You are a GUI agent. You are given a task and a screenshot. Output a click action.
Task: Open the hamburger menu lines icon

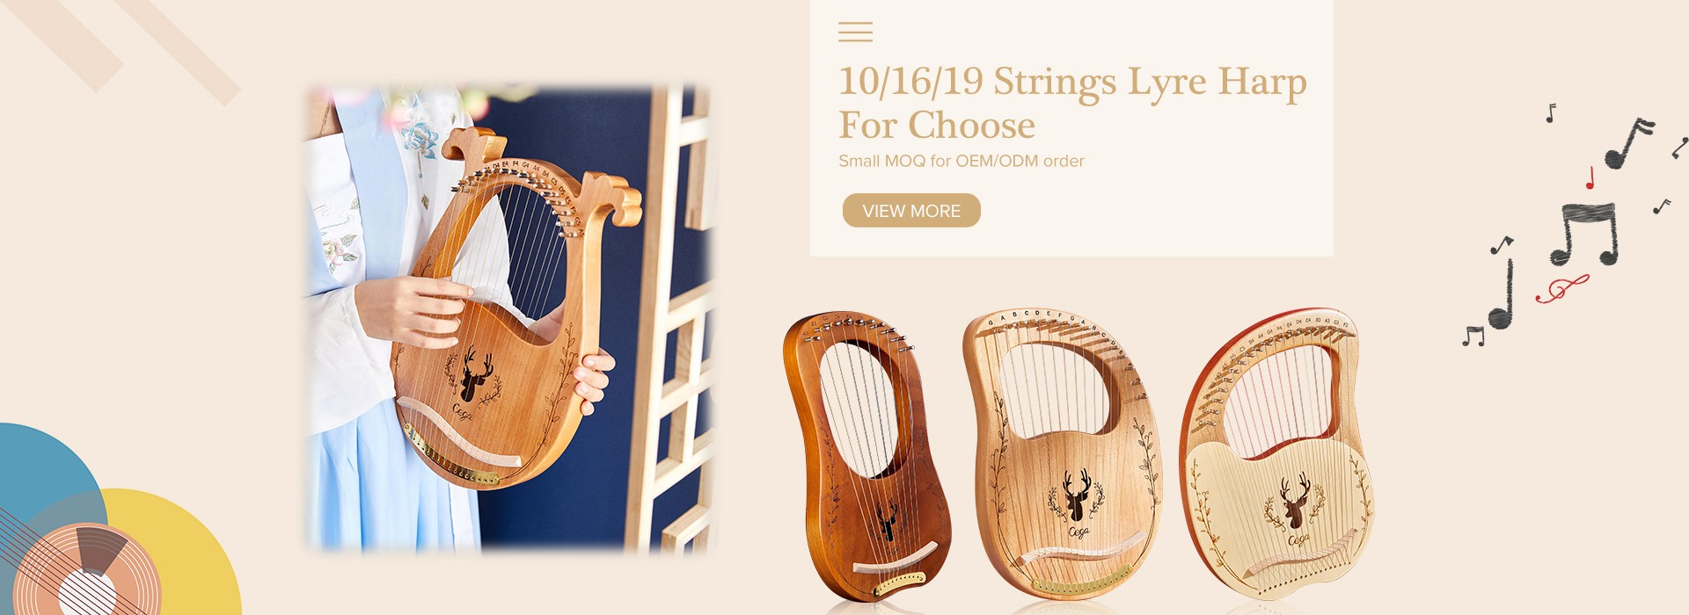855,33
